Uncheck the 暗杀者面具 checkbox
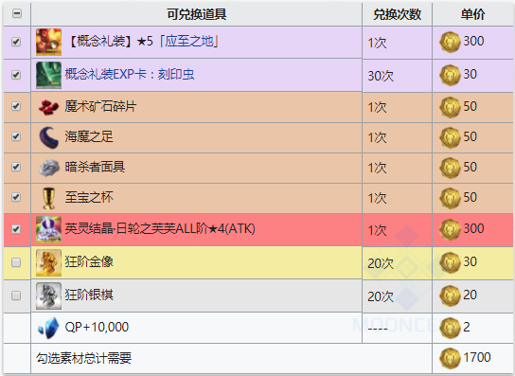 pos(16,167)
